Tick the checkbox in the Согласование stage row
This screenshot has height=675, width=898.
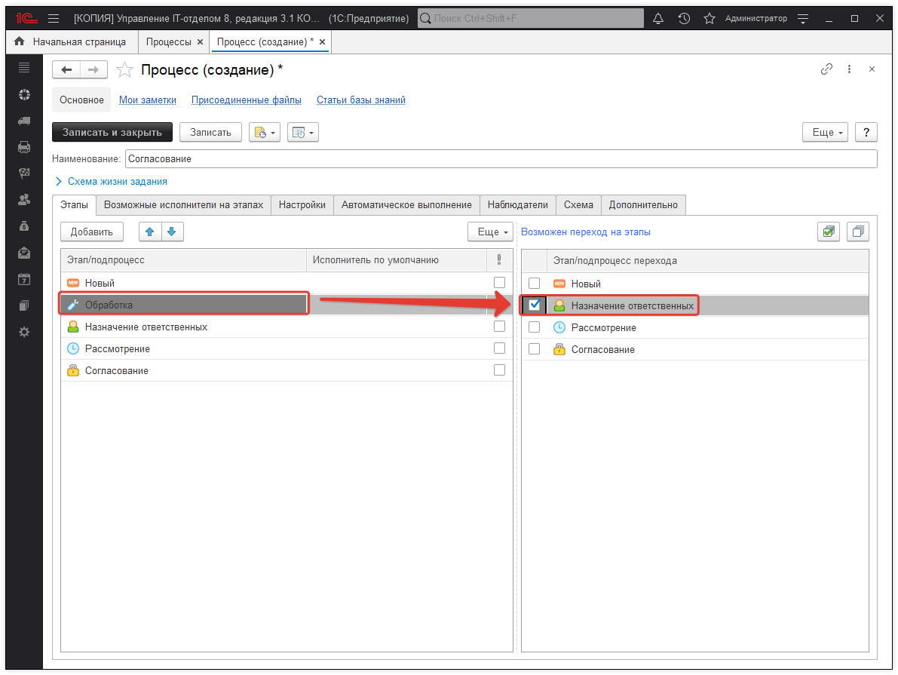499,370
